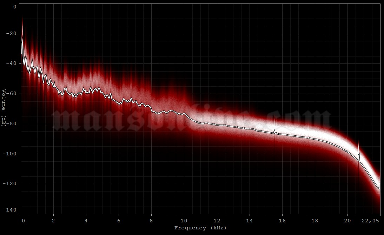Click the 0 on the frequency axis
Screen dimensions: 384x235
(x=23, y=220)
